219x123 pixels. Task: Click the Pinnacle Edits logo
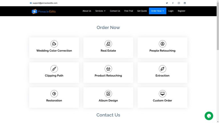click(x=44, y=11)
